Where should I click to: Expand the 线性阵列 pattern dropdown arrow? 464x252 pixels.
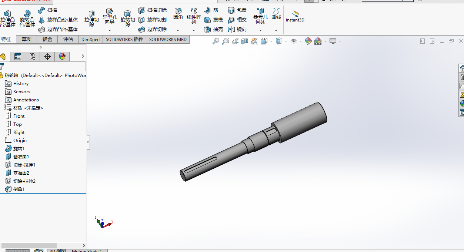pyautogui.click(x=194, y=30)
